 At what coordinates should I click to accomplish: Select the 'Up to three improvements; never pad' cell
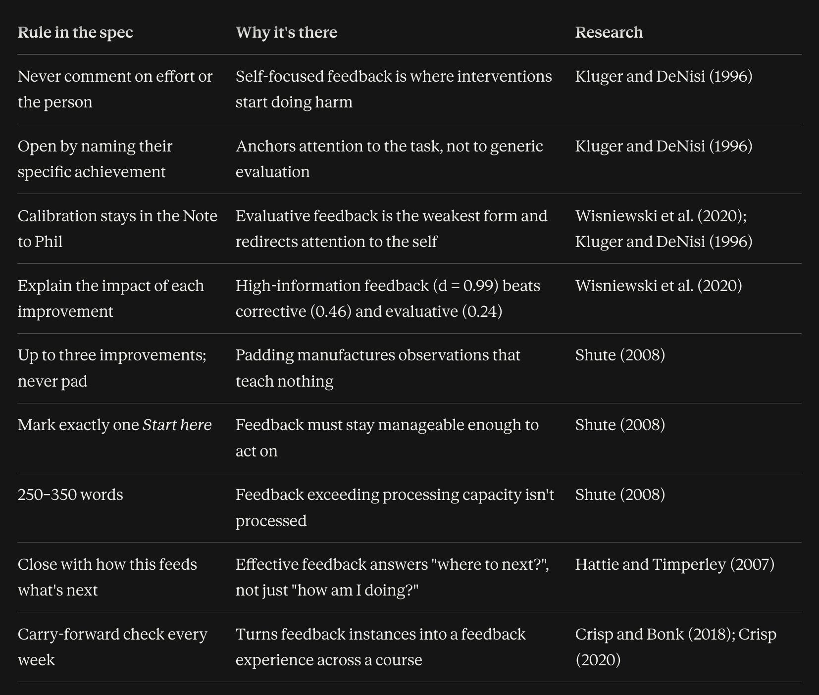[112, 368]
